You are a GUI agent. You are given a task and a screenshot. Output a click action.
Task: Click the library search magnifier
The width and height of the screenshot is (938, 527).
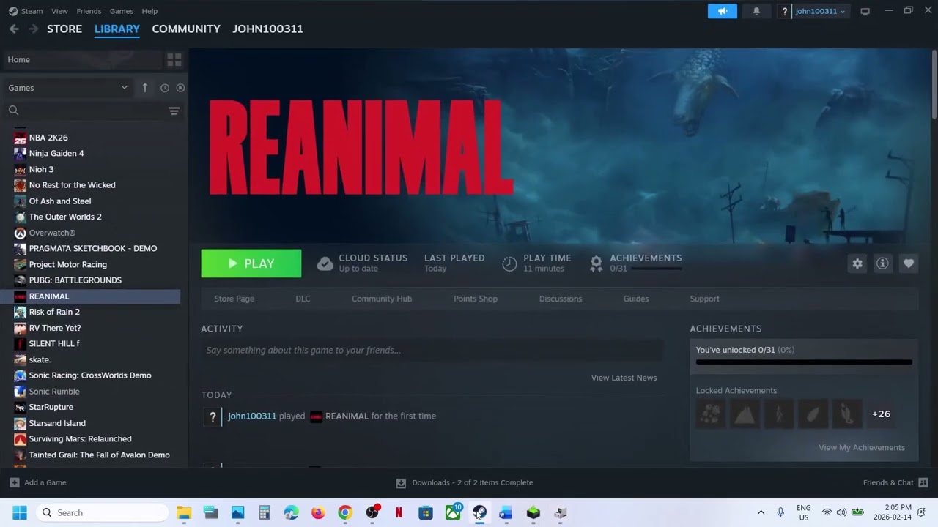(13, 111)
